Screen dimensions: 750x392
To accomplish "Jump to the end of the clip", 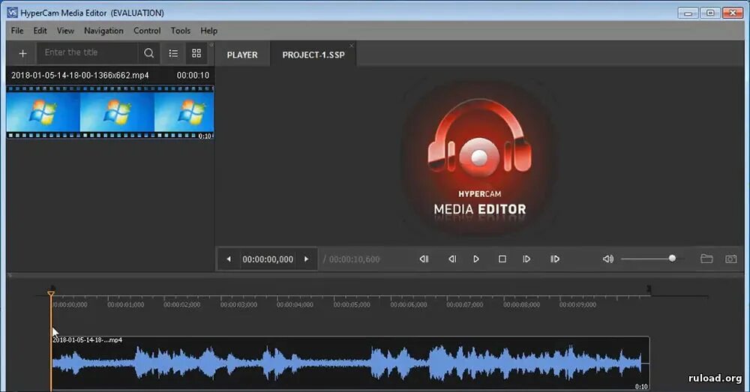I will 555,259.
